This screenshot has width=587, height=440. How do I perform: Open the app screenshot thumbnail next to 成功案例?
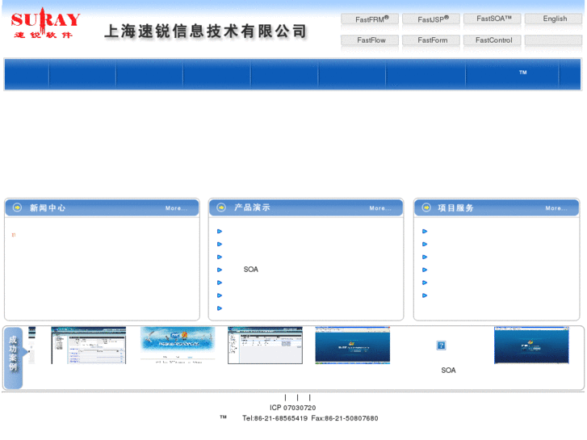click(88, 345)
